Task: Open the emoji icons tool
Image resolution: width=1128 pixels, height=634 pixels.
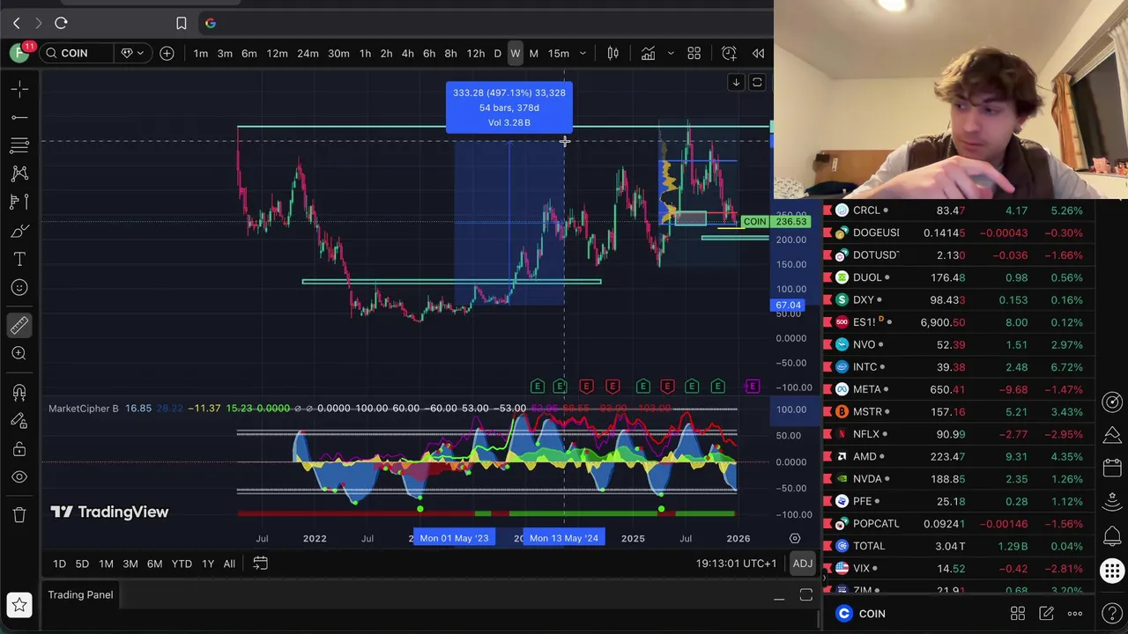Action: click(19, 287)
